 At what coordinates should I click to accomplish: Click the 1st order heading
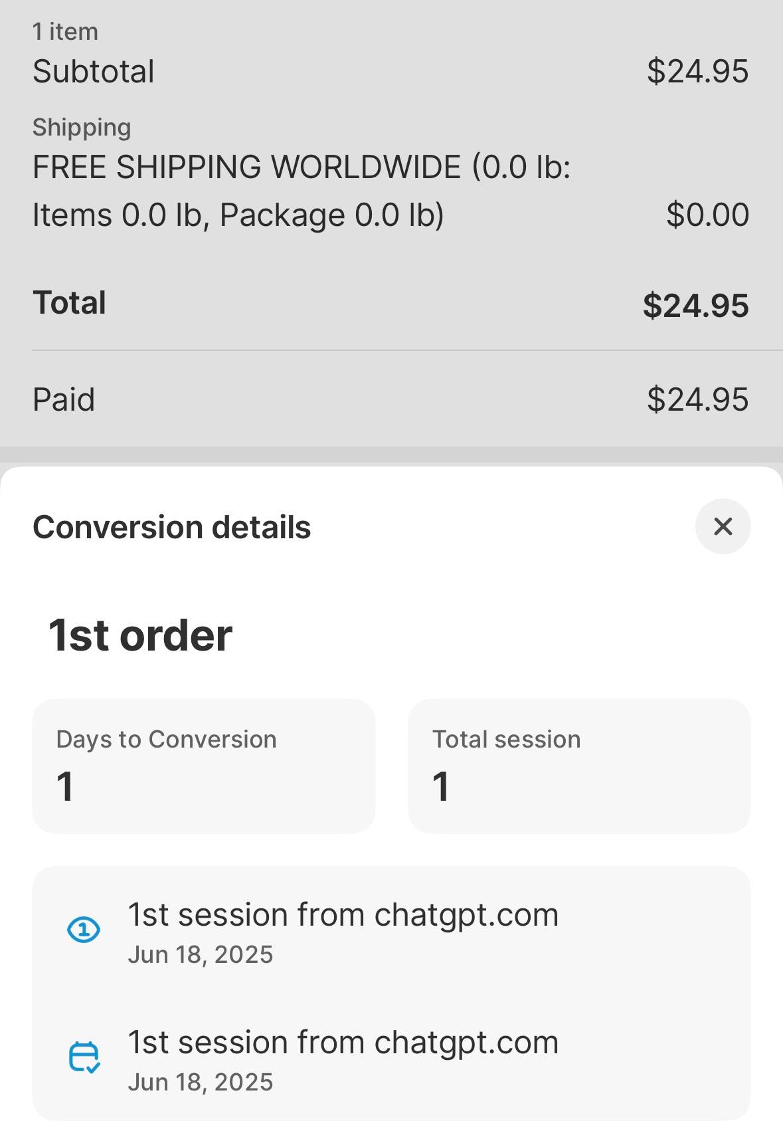(x=139, y=635)
